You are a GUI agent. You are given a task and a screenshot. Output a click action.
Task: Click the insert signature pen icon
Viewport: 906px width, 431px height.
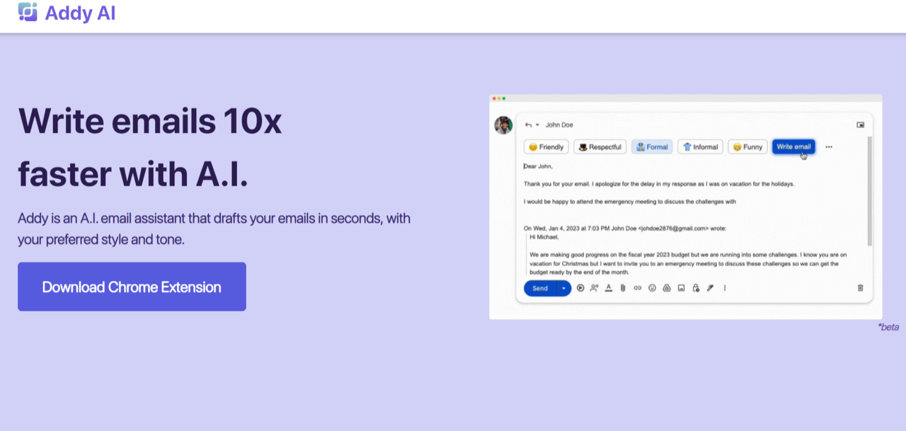tap(710, 288)
